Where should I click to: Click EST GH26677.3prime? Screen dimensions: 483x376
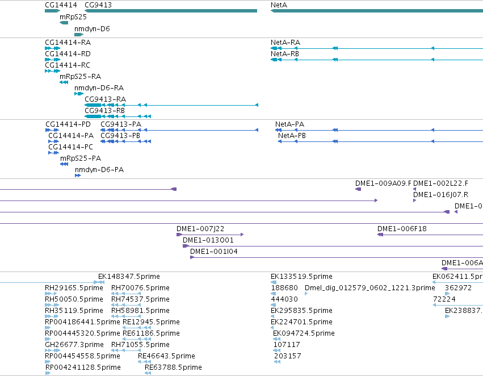pos(74,345)
